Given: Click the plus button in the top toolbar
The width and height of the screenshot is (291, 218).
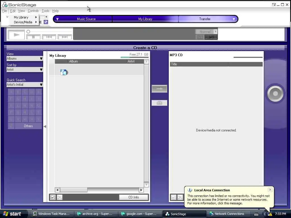Looking at the screenshot, I should point(46,17).
